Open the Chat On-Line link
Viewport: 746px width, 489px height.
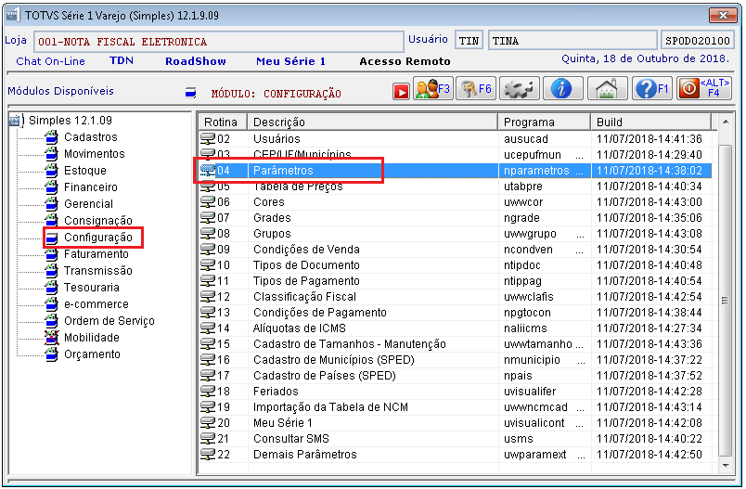coord(50,61)
